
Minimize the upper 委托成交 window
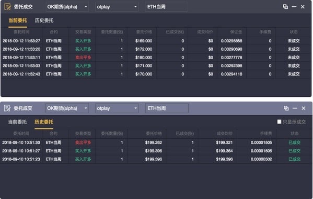pos(294,7)
